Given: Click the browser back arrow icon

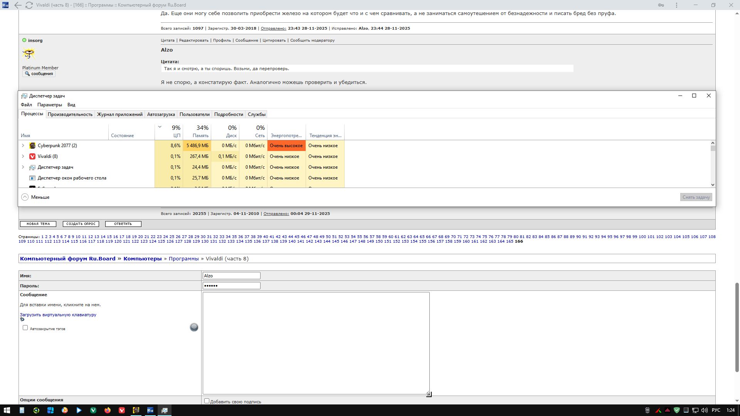Looking at the screenshot, I should click(x=18, y=5).
